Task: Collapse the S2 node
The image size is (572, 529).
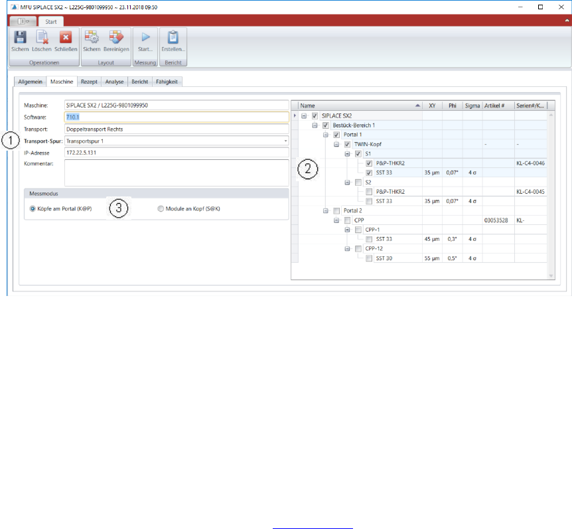Action: (347, 183)
